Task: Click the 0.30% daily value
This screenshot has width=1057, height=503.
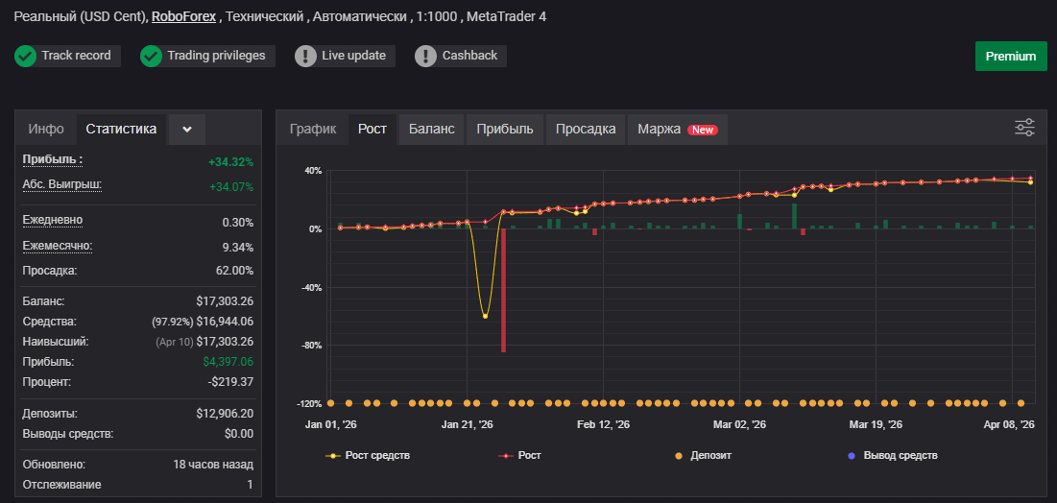Action: [238, 222]
